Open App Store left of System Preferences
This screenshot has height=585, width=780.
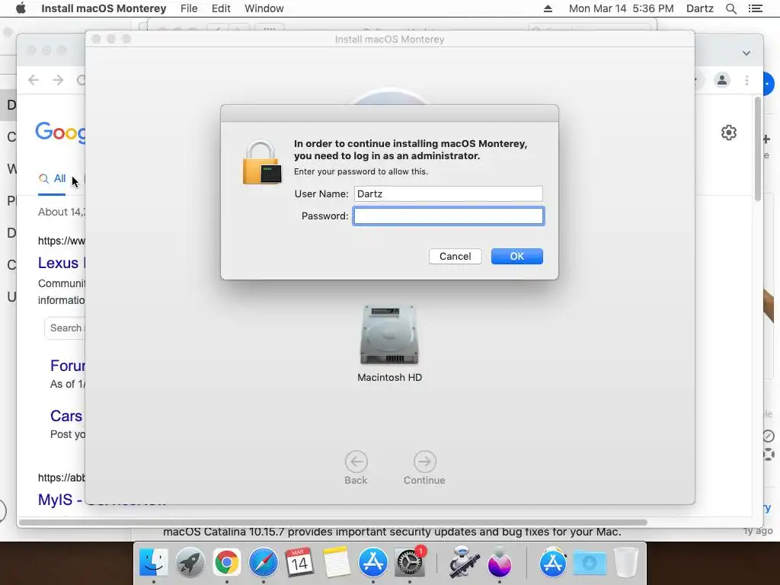coord(373,563)
